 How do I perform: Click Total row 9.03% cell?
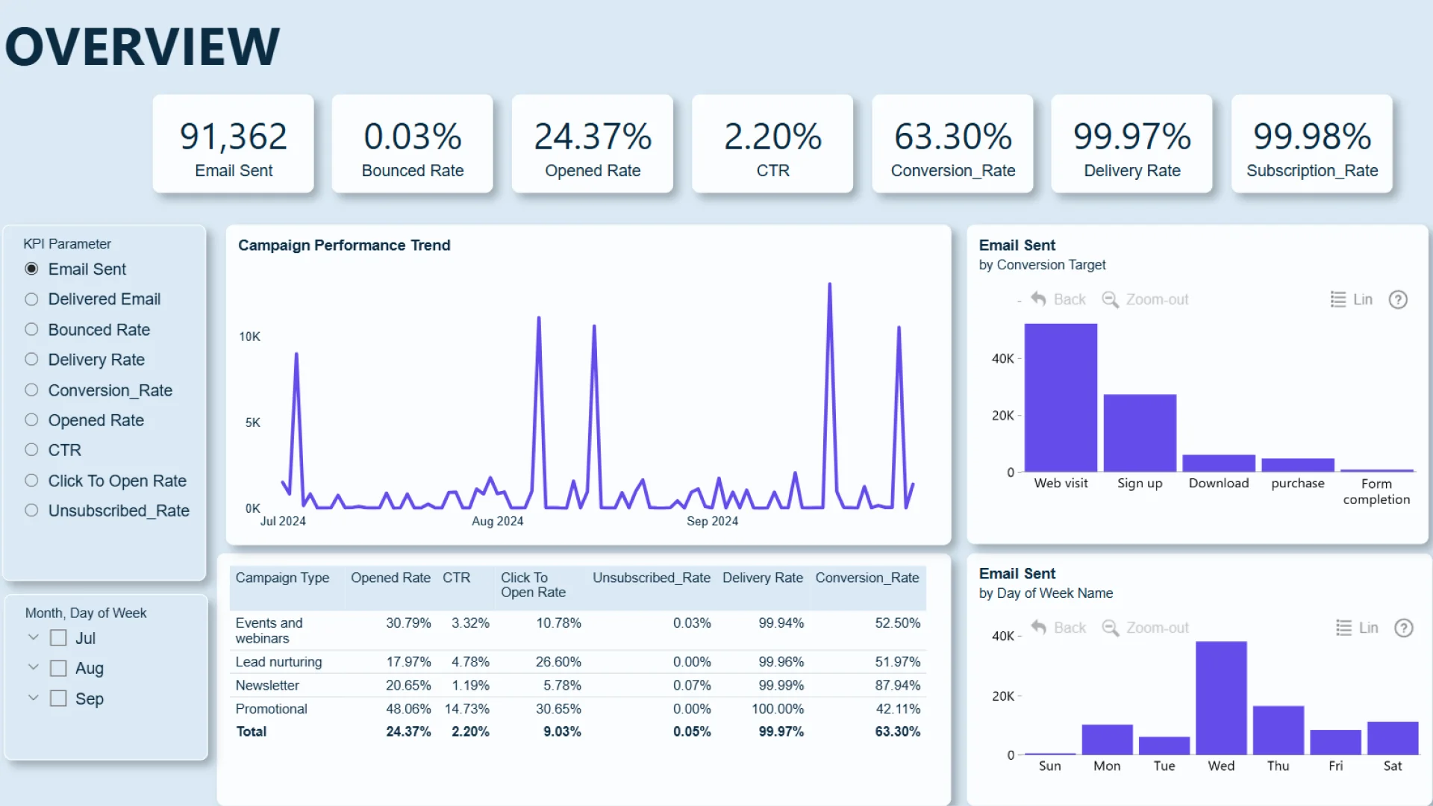tap(562, 732)
